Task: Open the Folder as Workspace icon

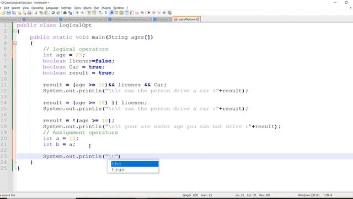Action: pos(137,13)
